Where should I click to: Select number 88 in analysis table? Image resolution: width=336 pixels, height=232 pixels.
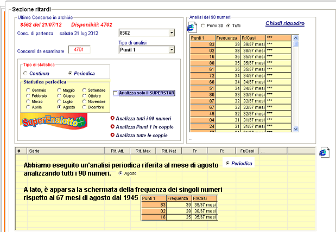pos(202,63)
